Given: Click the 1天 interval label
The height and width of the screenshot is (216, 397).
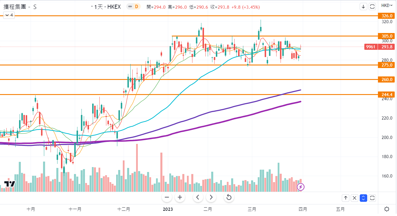Looking at the screenshot, I should (99, 7).
